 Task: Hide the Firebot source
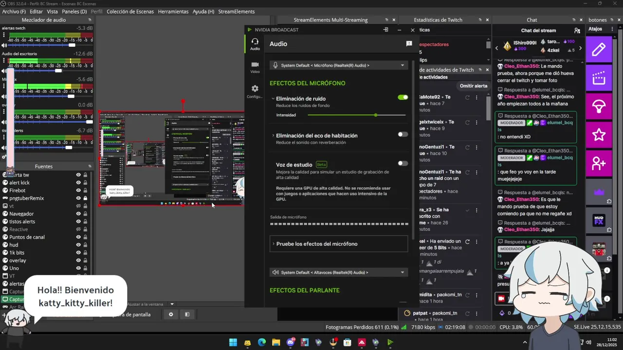point(78,190)
